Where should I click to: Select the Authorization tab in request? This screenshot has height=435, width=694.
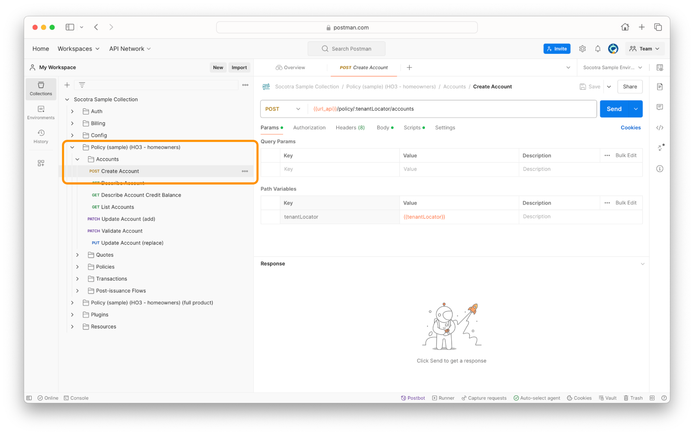309,127
